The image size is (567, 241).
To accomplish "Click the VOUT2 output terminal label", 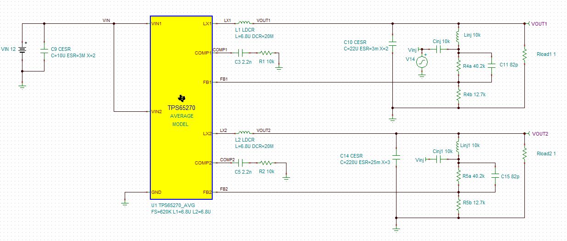I will click(539, 133).
